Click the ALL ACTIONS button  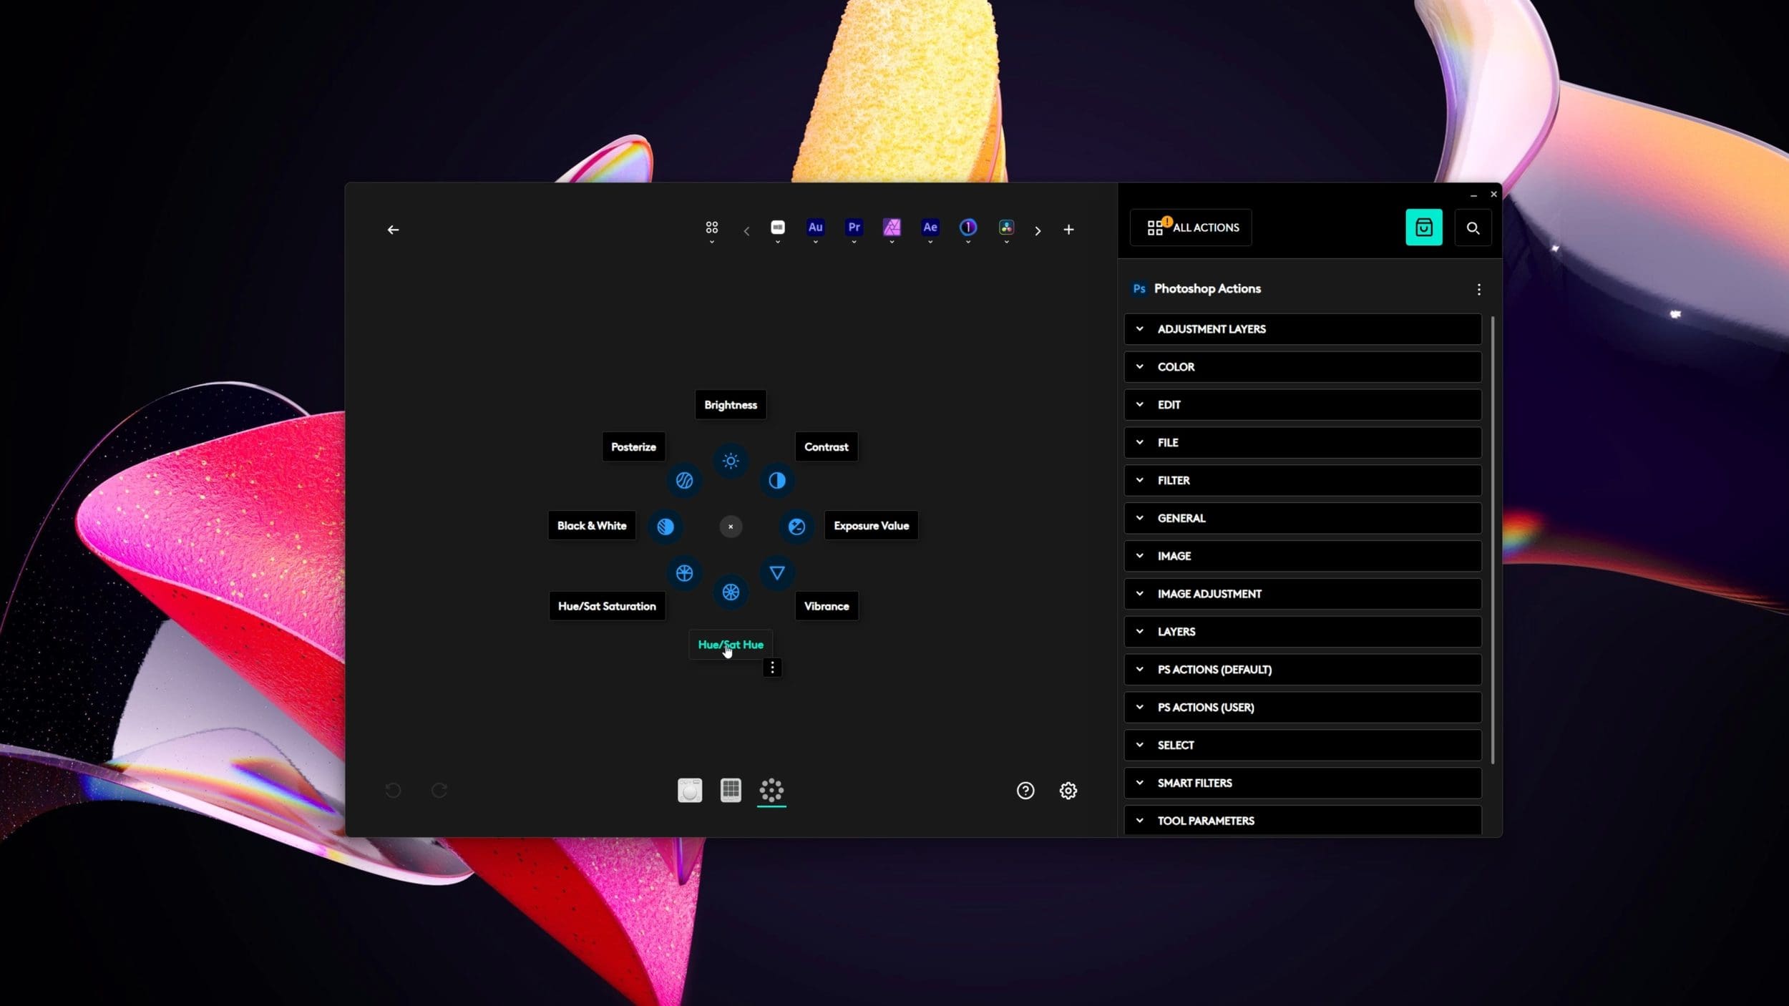tap(1191, 228)
